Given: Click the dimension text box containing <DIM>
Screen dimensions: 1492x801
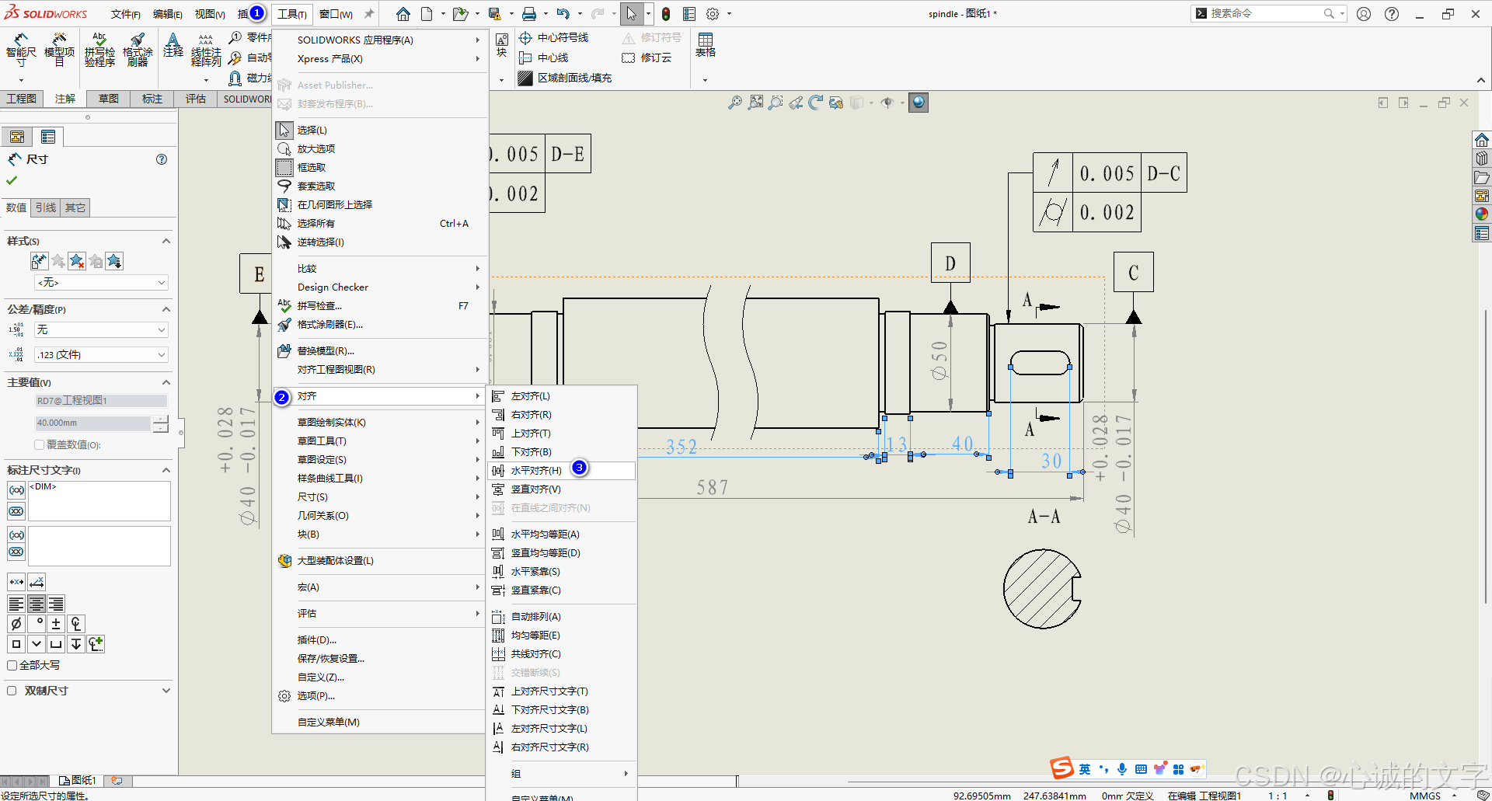Looking at the screenshot, I should [x=99, y=501].
